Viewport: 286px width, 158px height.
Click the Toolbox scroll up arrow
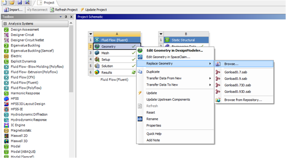coord(71,23)
